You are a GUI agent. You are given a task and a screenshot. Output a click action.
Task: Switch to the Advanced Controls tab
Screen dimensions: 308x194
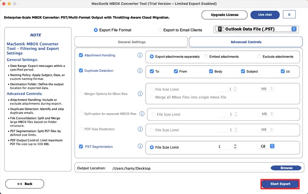click(x=246, y=42)
